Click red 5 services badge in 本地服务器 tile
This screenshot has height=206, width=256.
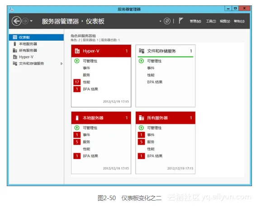tap(77, 142)
